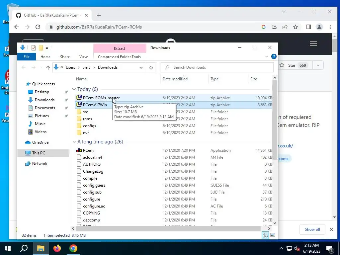Screen dimensions: 340x255
Task: Click the New folder quick access icon
Action: 41,48
